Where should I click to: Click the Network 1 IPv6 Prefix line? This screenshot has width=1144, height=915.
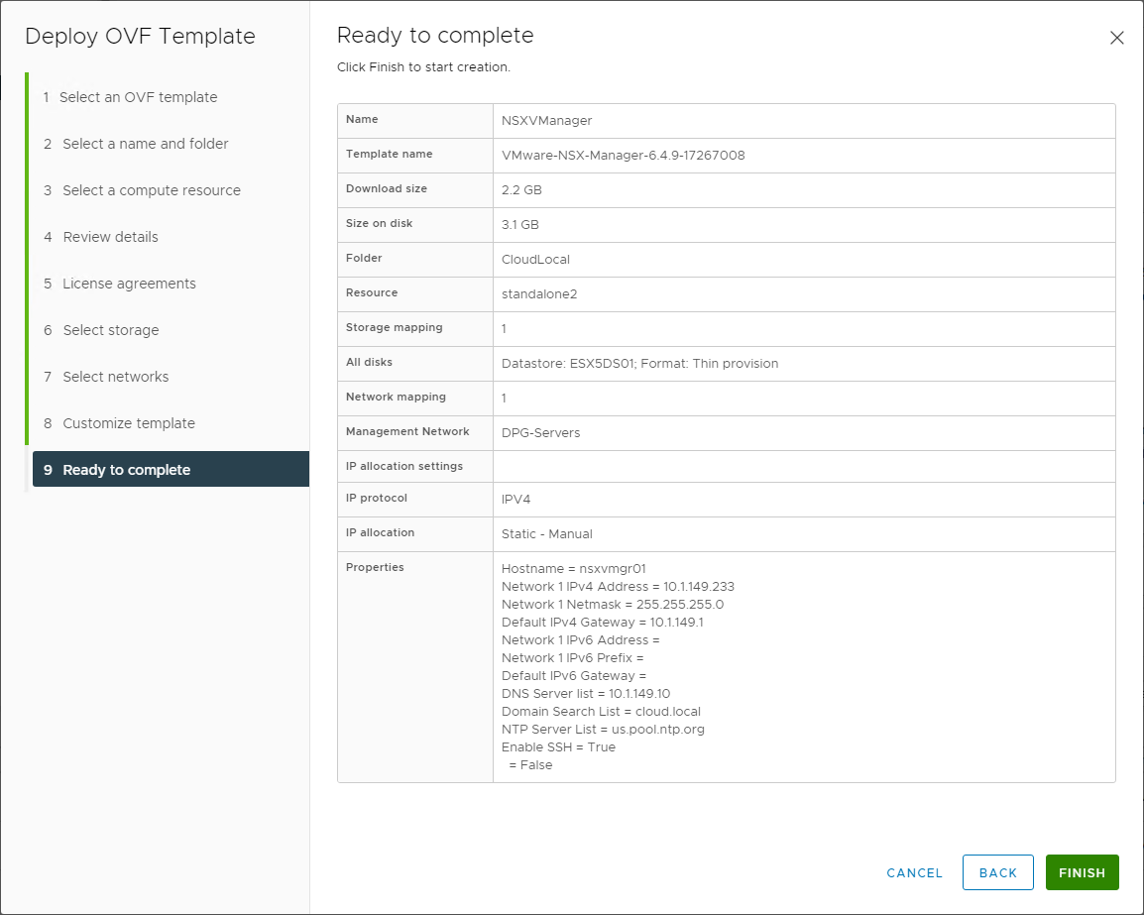(x=572, y=658)
